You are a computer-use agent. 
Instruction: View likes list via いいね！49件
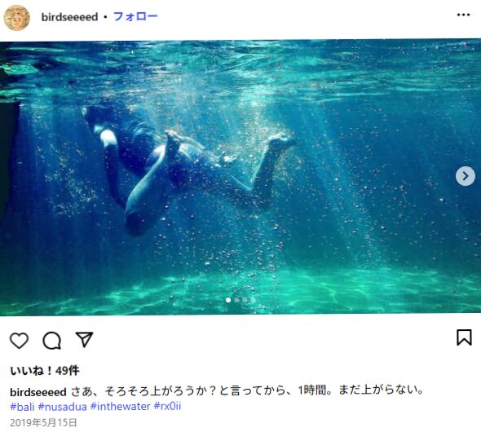[45, 371]
